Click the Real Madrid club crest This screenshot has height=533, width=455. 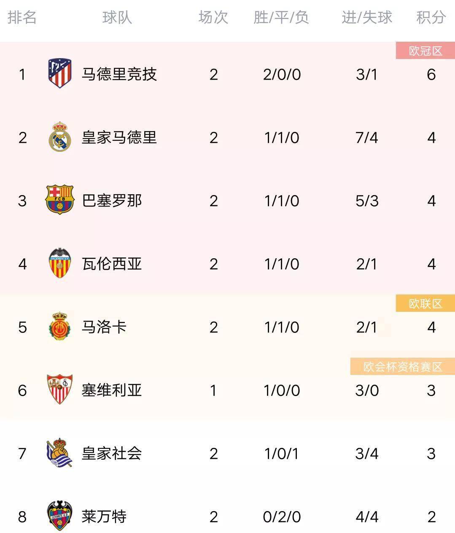coord(59,137)
